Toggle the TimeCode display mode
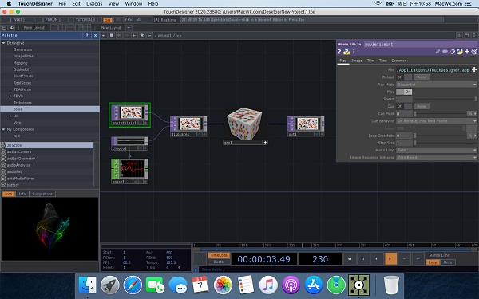The width and height of the screenshot is (479, 299). [x=219, y=255]
